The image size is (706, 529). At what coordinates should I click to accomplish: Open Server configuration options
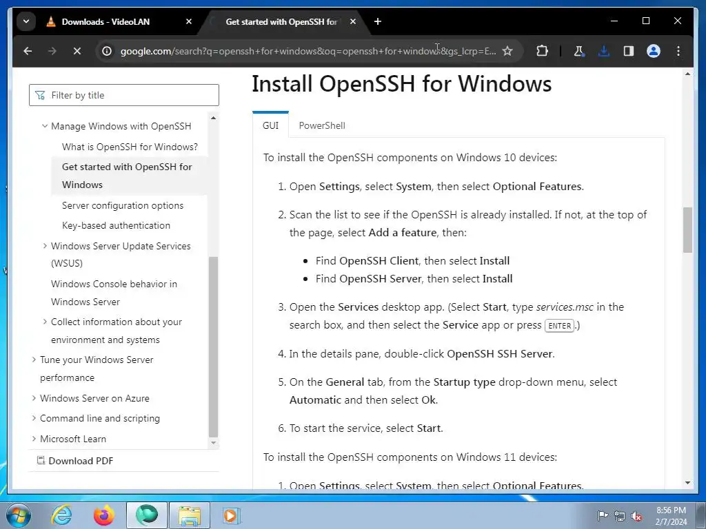123,205
